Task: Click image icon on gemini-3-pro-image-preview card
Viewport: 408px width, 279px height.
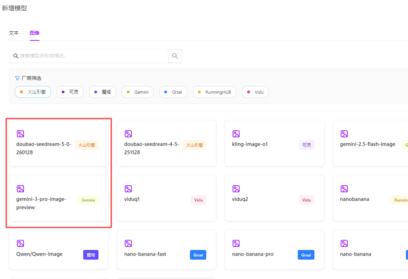Action: [20, 189]
